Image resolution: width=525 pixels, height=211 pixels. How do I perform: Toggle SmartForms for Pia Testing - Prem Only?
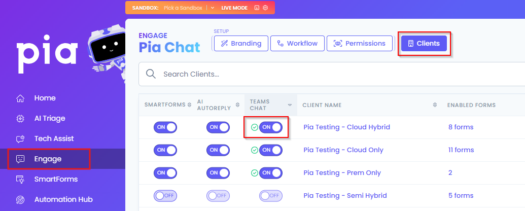165,173
